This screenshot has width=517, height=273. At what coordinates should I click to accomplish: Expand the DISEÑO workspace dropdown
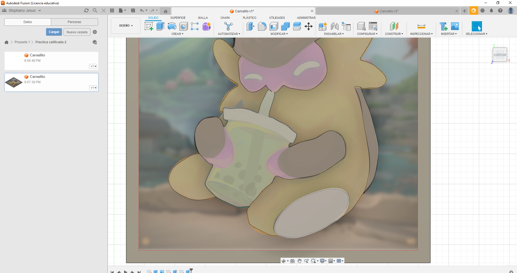click(126, 26)
